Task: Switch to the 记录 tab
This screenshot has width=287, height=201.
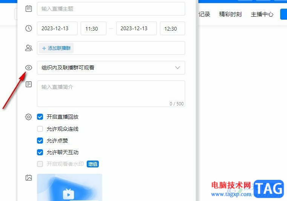Action: tap(204, 14)
